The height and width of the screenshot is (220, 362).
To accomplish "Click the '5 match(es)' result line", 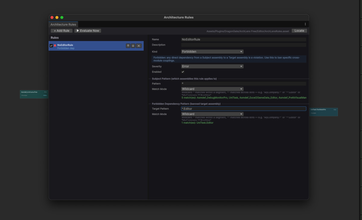I will coord(244,98).
